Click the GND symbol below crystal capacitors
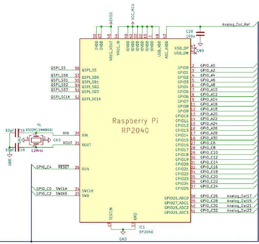259x244 pixels. 10,155
